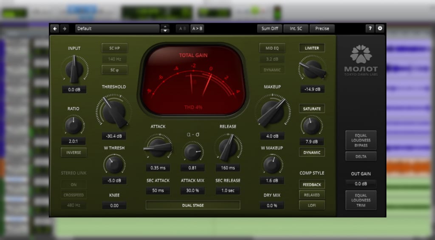This screenshot has height=240, width=435.
Task: Toggle the SATURATE button
Action: 312,109
